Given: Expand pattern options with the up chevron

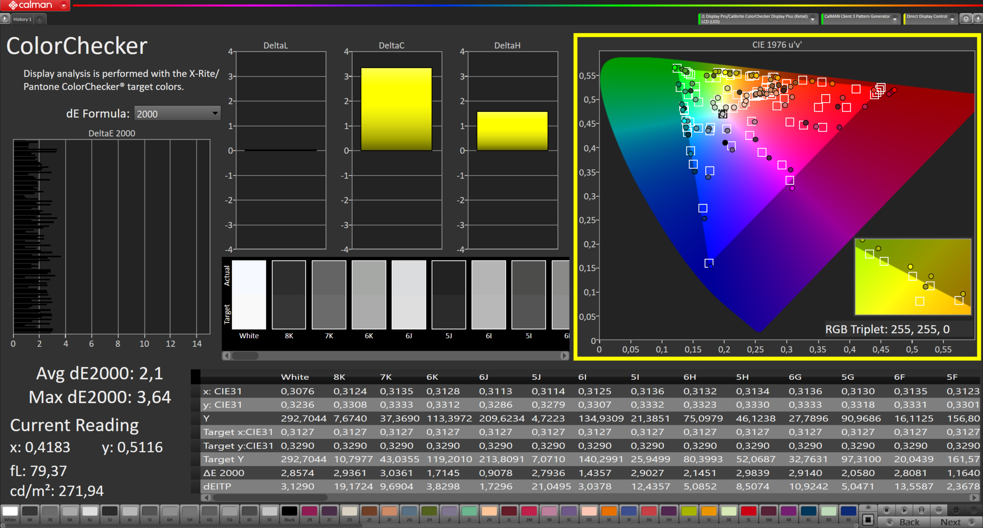Looking at the screenshot, I should coord(869,508).
